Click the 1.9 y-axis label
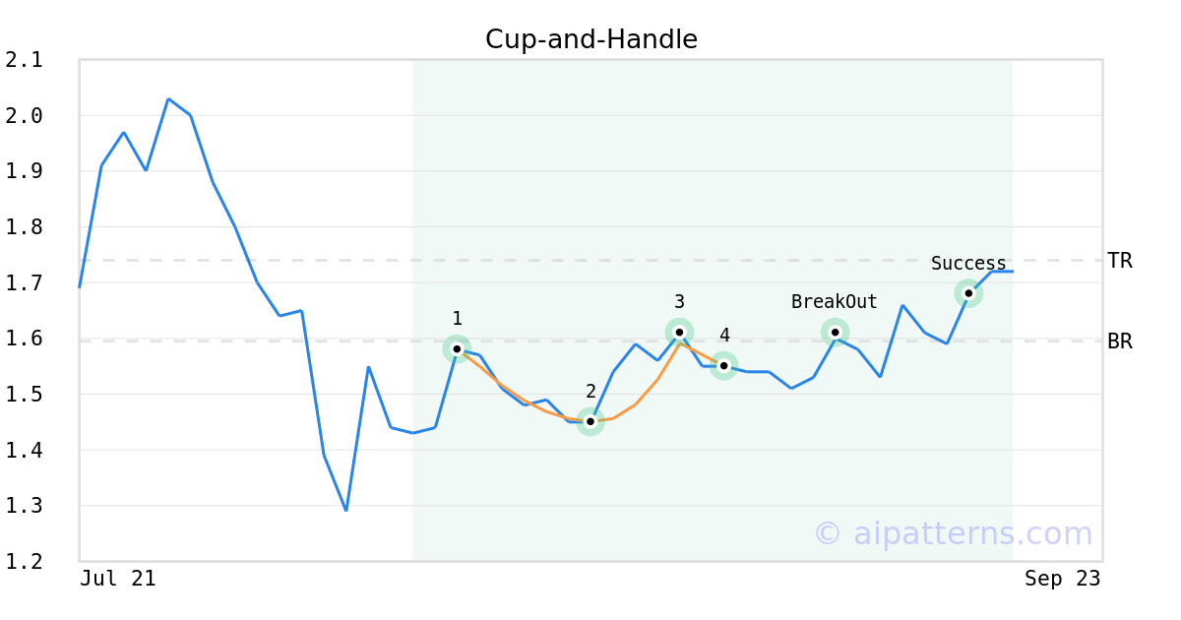The image size is (1181, 620). click(25, 171)
